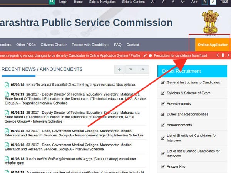Click speech bubble icon before Precaution notice

coord(151,56)
